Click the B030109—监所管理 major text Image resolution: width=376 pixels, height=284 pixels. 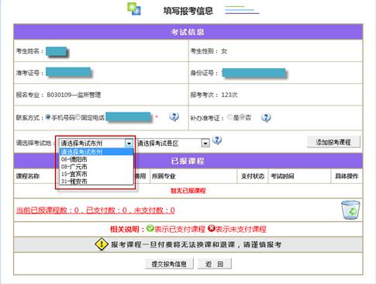74,95
